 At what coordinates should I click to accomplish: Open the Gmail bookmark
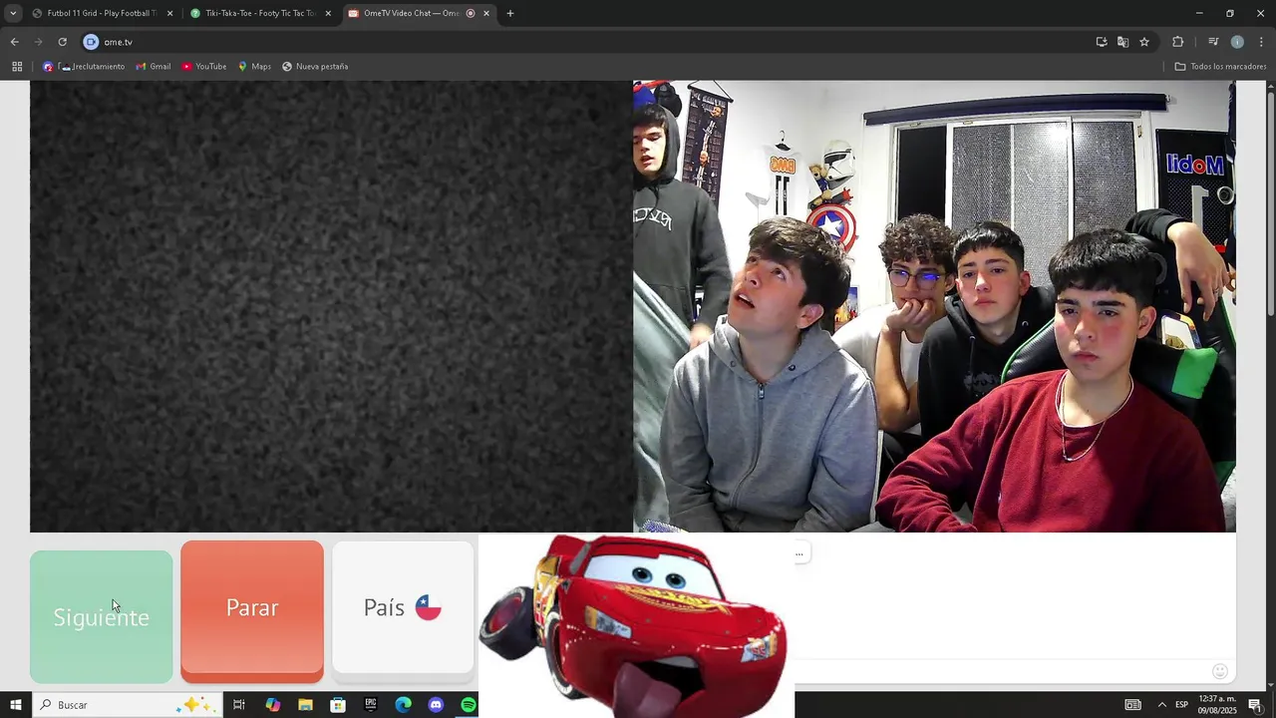point(154,67)
